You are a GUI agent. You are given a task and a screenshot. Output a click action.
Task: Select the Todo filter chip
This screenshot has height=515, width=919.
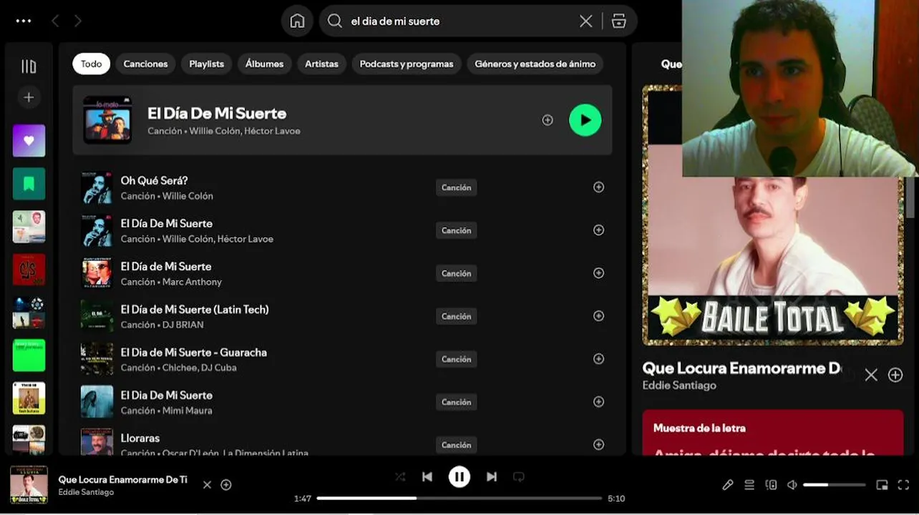[91, 64]
